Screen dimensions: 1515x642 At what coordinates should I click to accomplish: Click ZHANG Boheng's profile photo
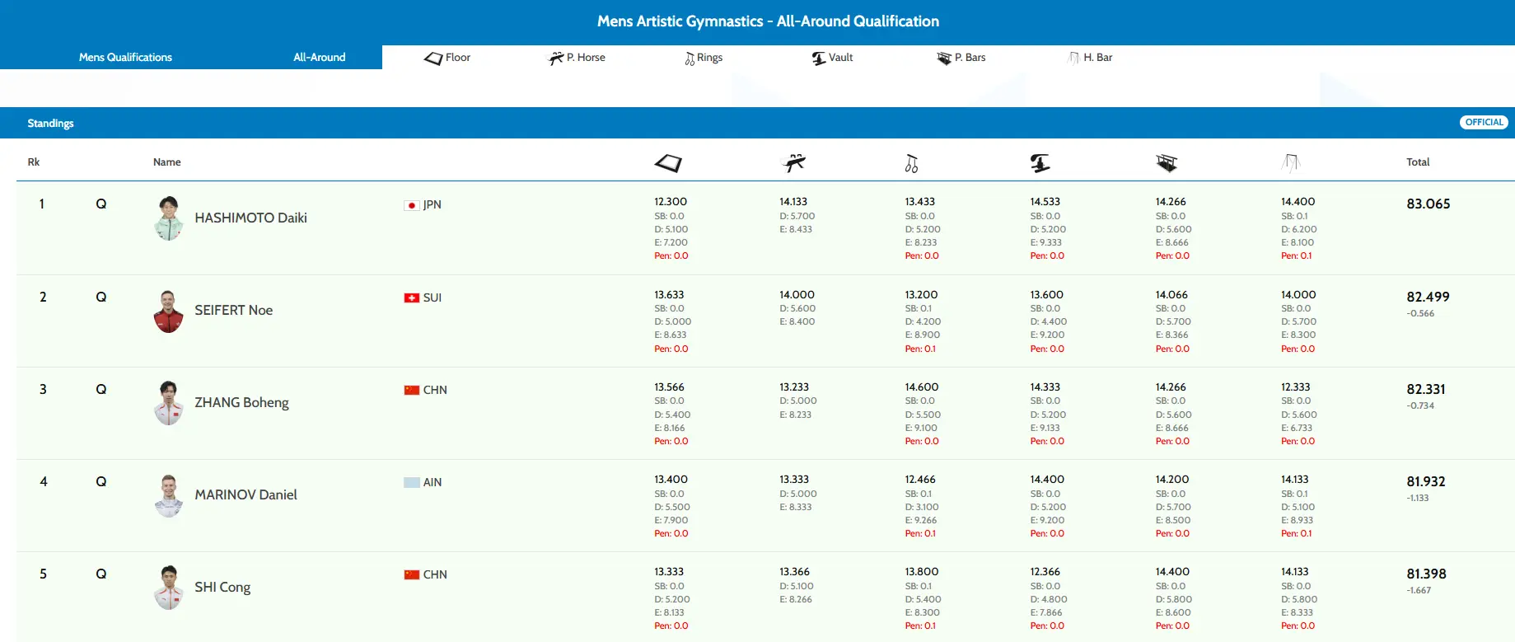point(168,403)
